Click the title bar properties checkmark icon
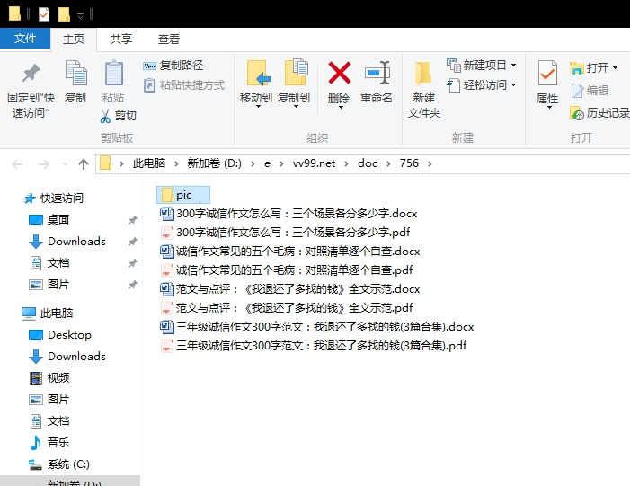Image resolution: width=630 pixels, height=486 pixels. [x=44, y=14]
